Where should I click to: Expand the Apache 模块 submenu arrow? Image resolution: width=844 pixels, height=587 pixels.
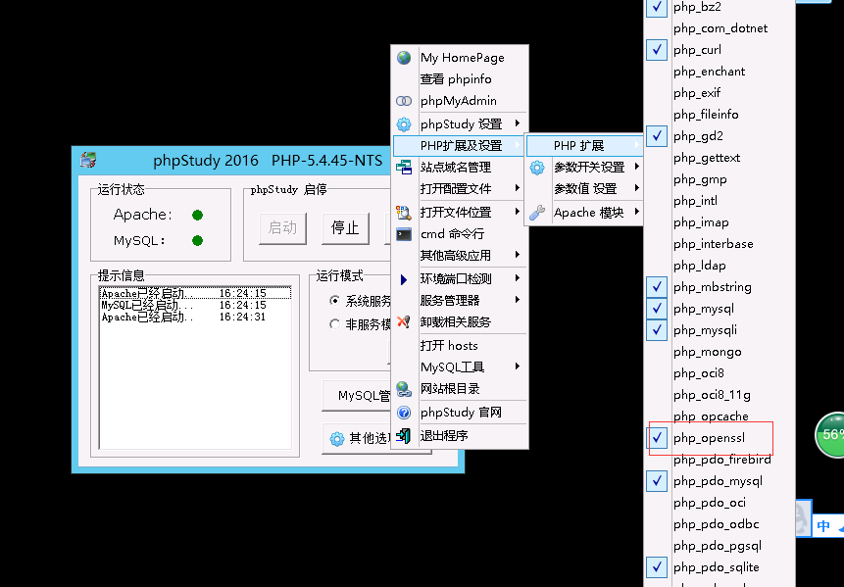[637, 212]
